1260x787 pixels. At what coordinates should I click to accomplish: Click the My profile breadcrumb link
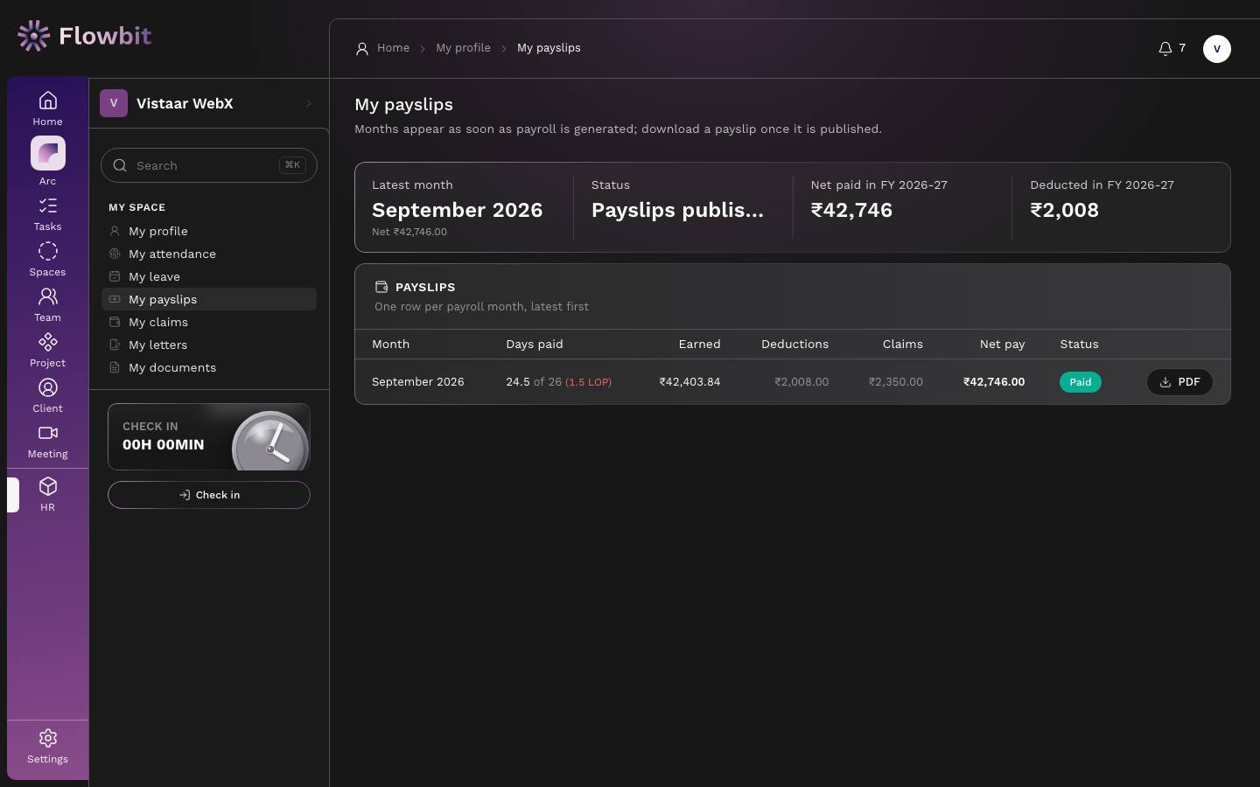click(463, 48)
